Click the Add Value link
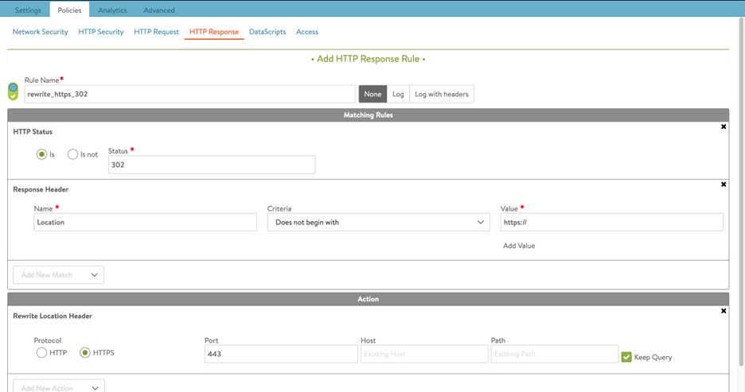 pyautogui.click(x=519, y=246)
